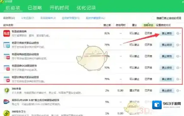Select the 360杀毒 entry name
184x116 pixels.
(x=16, y=89)
